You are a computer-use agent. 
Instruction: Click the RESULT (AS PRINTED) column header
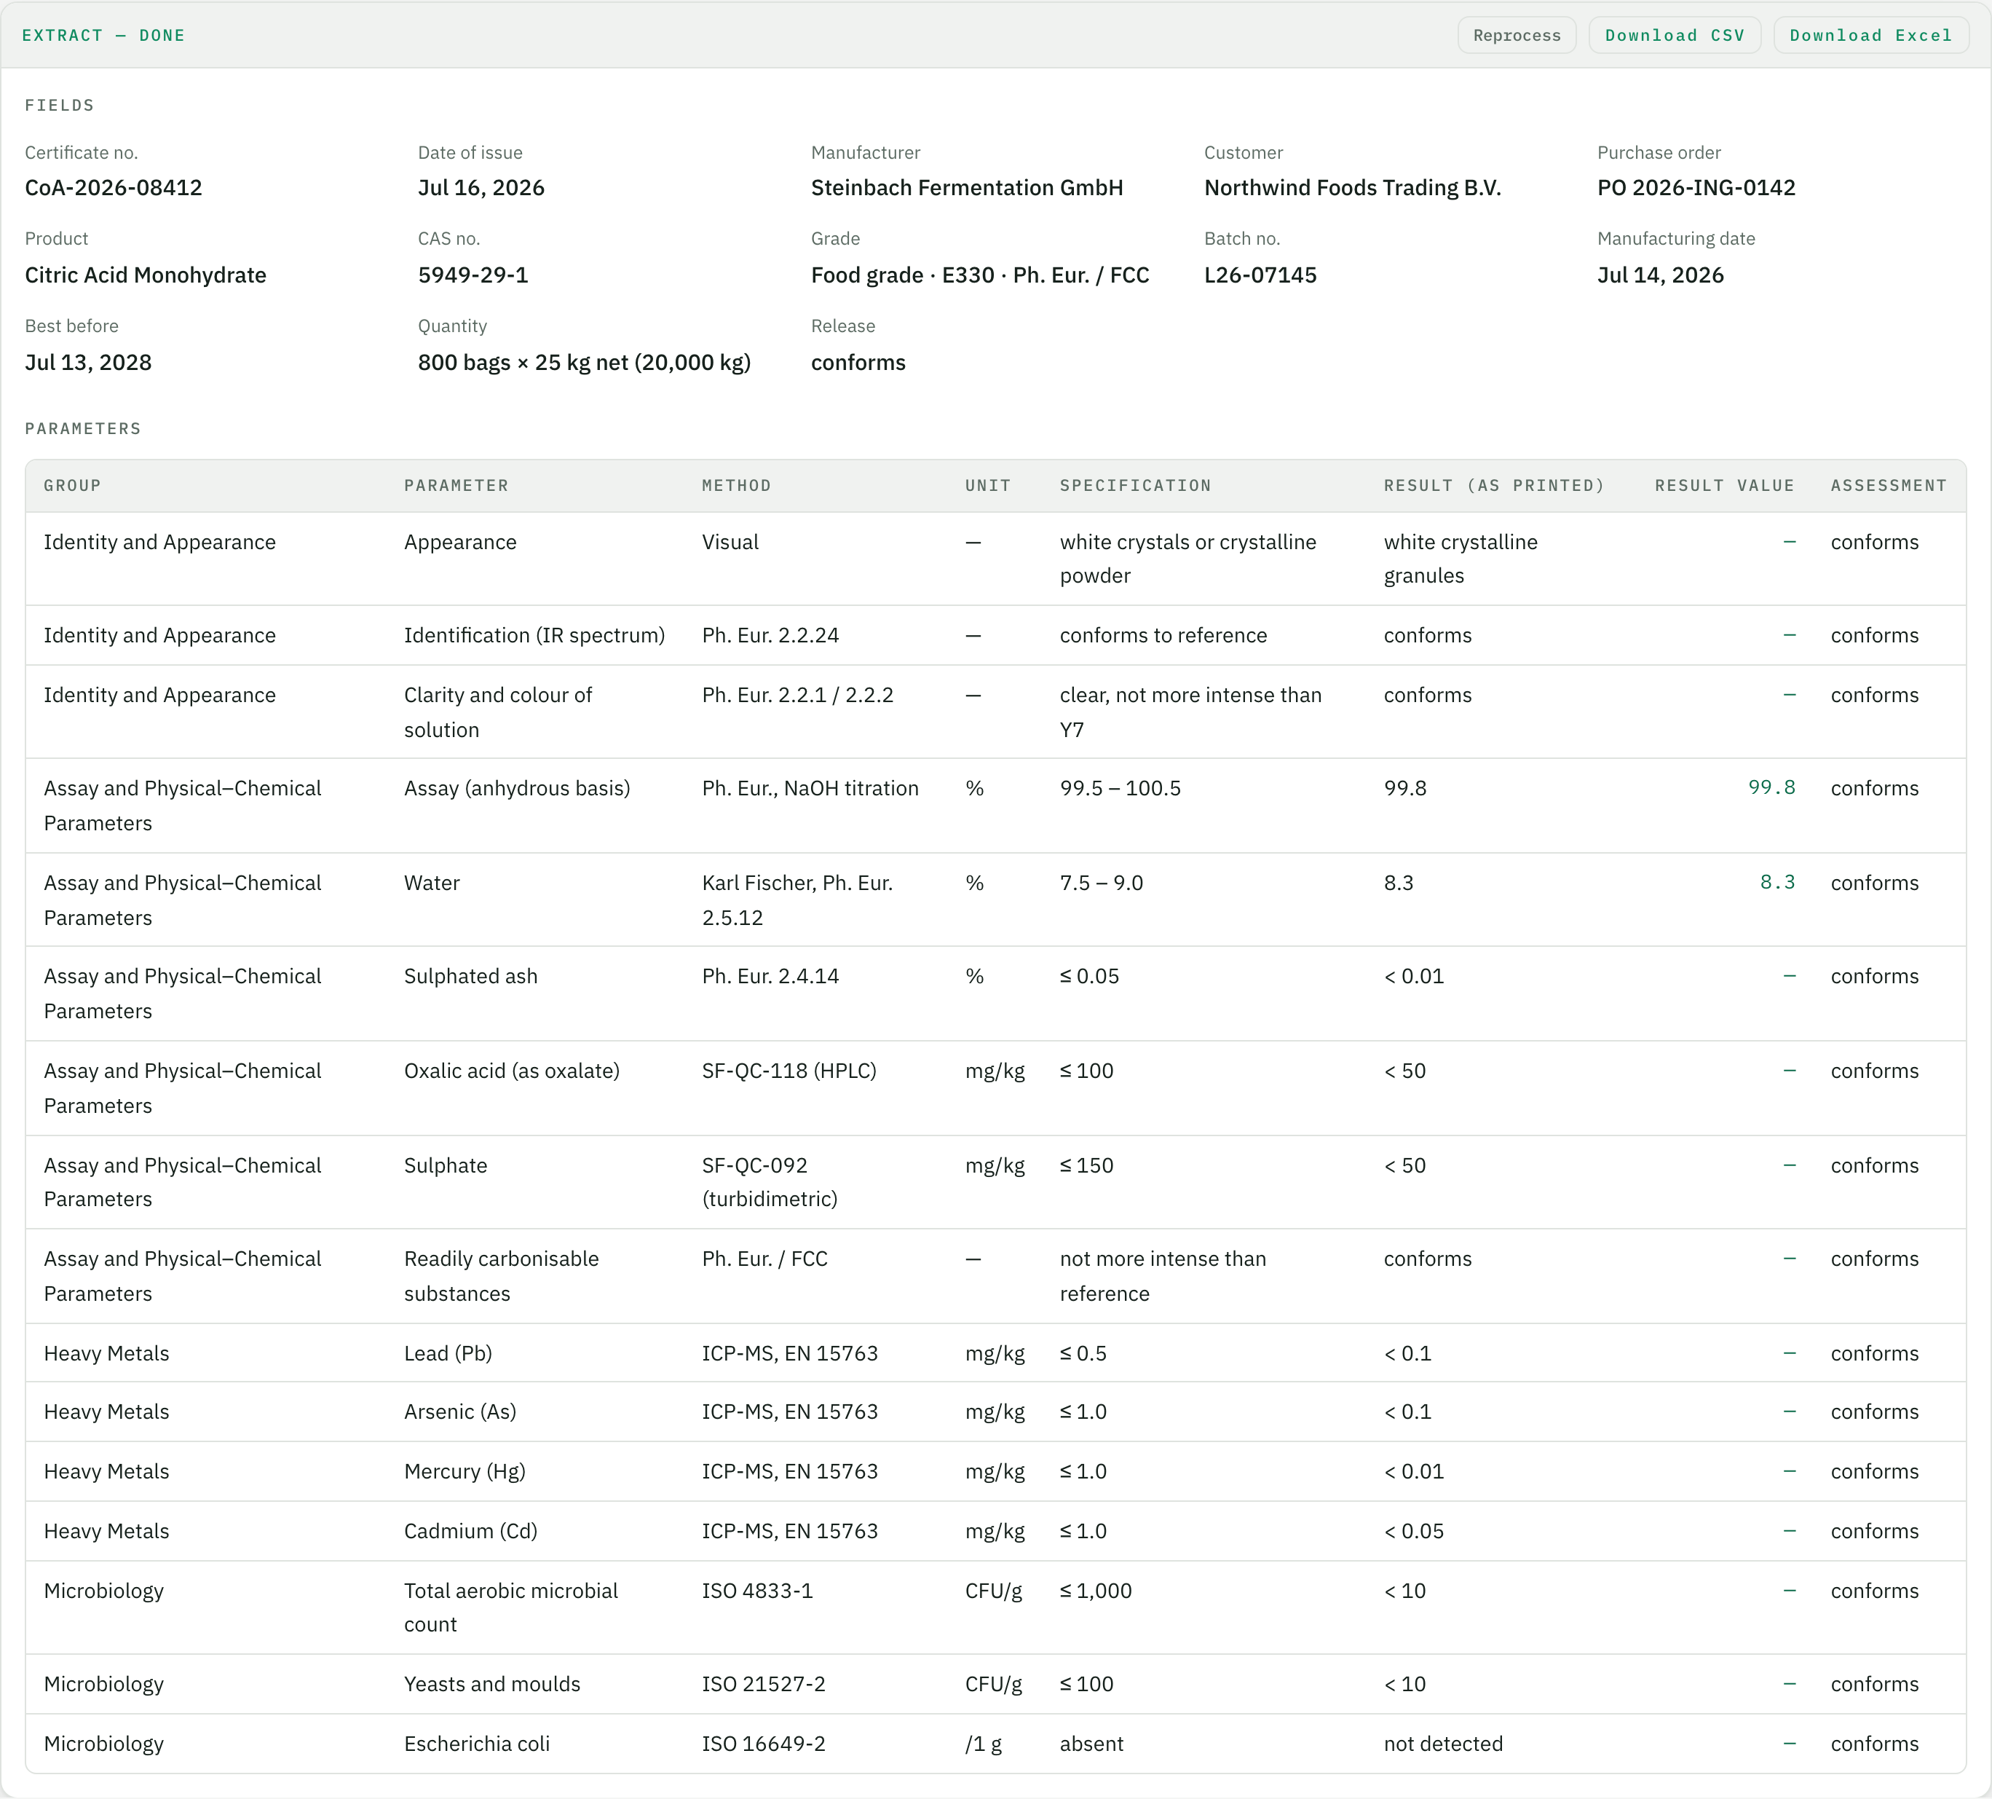click(x=1494, y=487)
